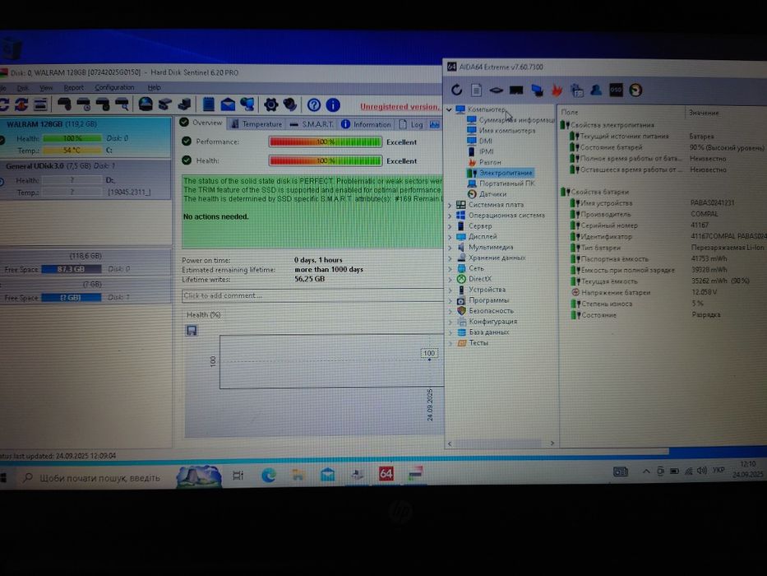Click Hard Disk Sentinel blue question mark help icon
Viewport: 767px width, 576px height.
pos(314,105)
